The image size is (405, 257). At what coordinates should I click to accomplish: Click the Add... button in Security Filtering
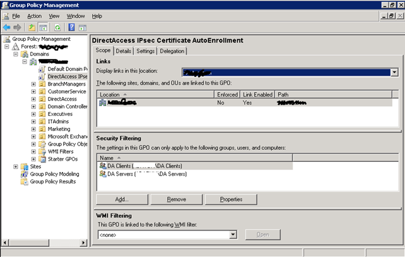point(122,199)
